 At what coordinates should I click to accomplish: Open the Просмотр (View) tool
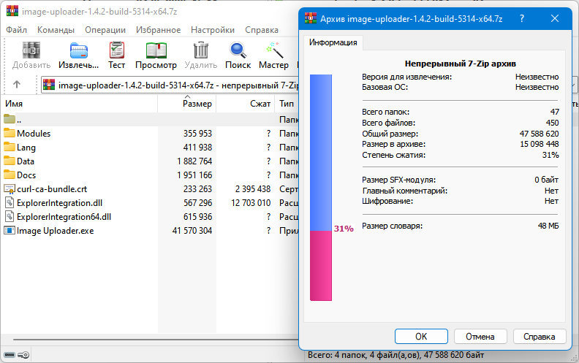point(156,50)
